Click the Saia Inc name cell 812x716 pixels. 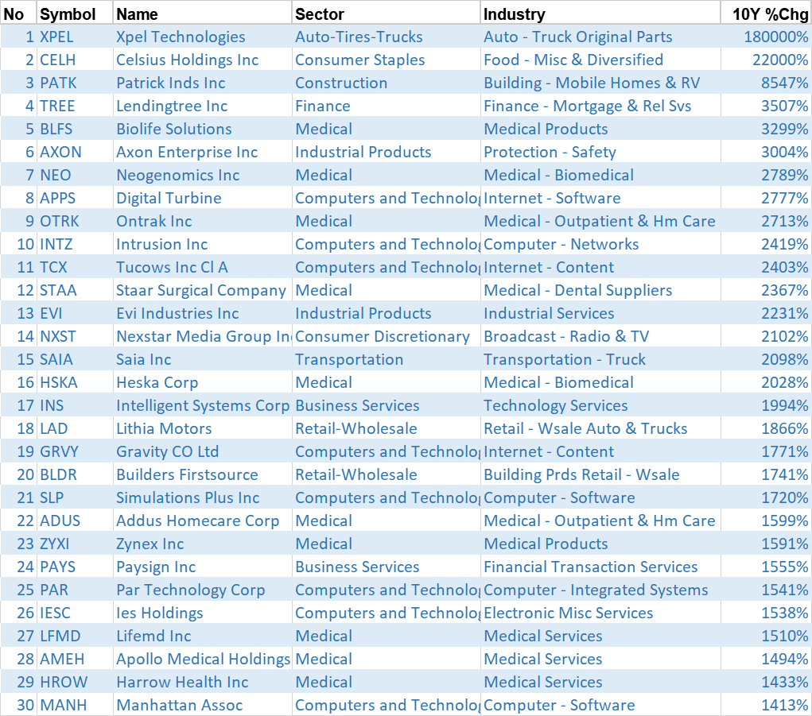(202, 359)
